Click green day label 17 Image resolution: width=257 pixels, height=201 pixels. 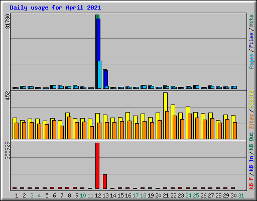(x=136, y=195)
